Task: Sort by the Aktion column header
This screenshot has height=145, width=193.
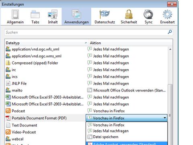Action: tap(131, 43)
